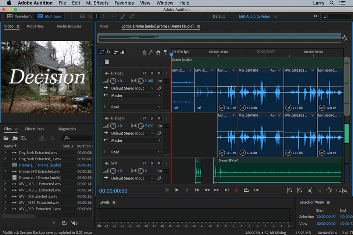This screenshot has height=235, width=353.
Task: Solo the SFX track
Action: [x=152, y=163]
